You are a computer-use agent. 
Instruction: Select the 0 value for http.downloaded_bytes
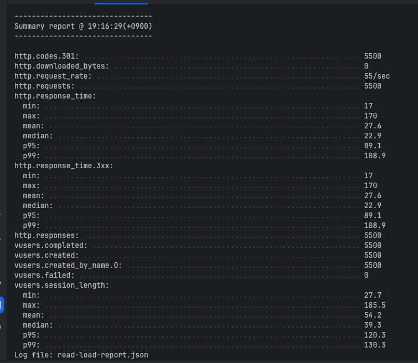point(367,66)
